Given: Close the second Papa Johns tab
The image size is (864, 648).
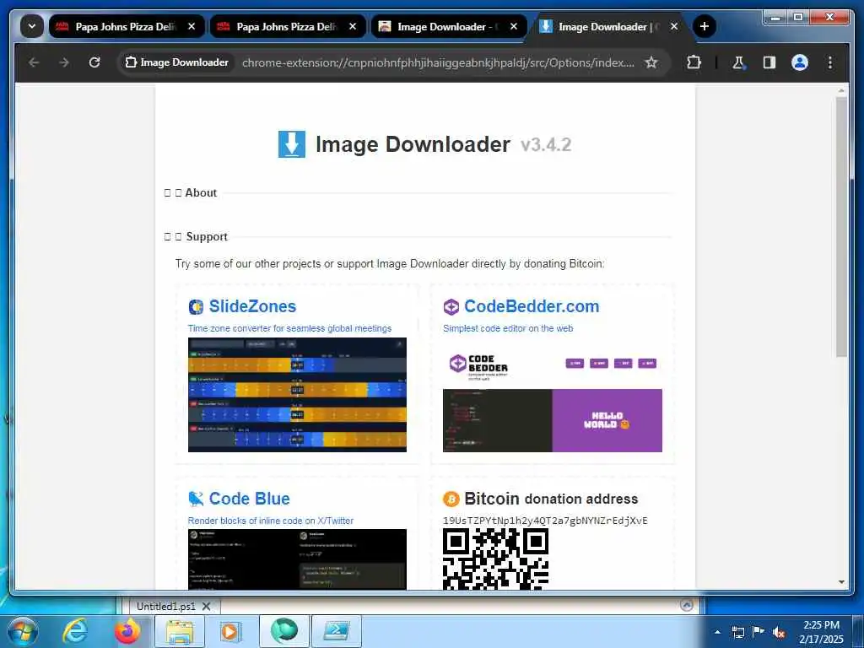Looking at the screenshot, I should (x=353, y=26).
